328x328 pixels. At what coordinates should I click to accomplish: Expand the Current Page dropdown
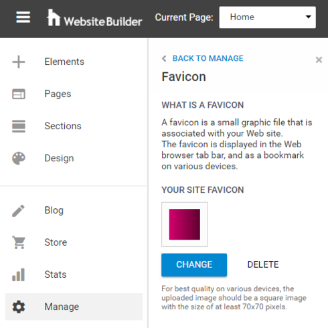tap(267, 17)
